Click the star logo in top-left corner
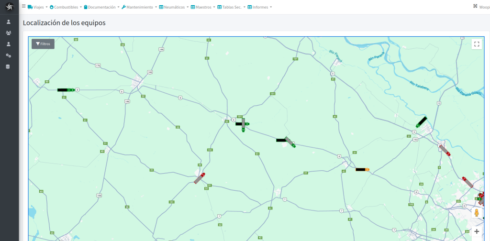Image resolution: width=490 pixels, height=241 pixels. tap(10, 7)
